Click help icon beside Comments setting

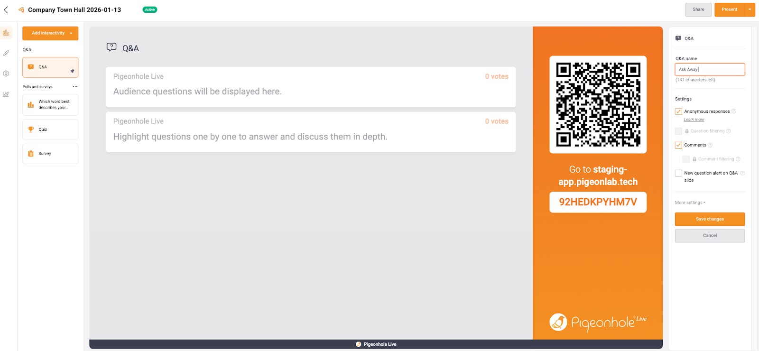[710, 145]
